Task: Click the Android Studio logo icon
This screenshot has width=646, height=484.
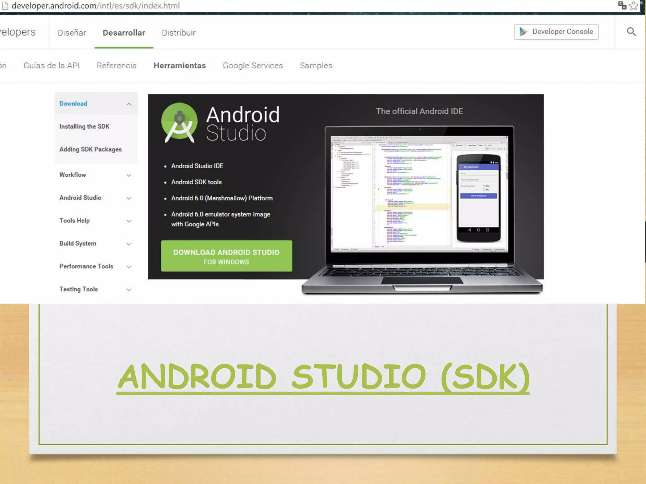Action: click(179, 123)
